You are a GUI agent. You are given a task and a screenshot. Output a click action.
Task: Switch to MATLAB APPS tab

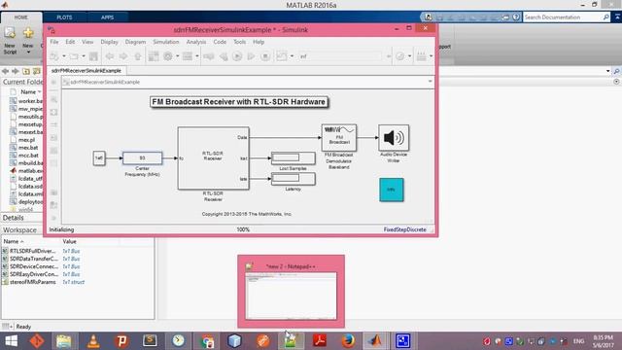(107, 17)
